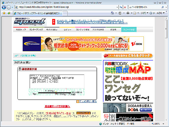Click the command bar overflow chevron
The image size is (169, 127).
tap(167, 11)
